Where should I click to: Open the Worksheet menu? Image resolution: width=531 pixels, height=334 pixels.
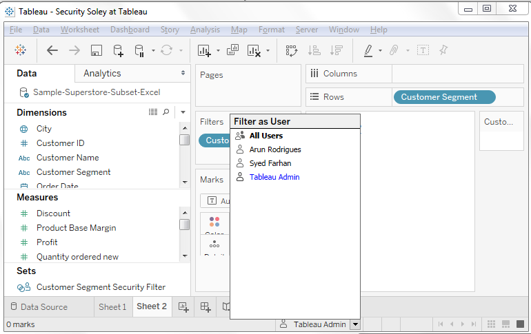80,30
